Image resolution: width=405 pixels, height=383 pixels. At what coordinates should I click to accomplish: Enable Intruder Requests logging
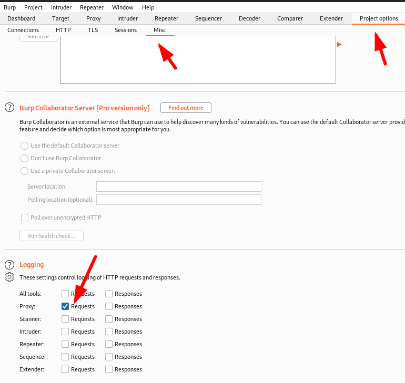[65, 332]
